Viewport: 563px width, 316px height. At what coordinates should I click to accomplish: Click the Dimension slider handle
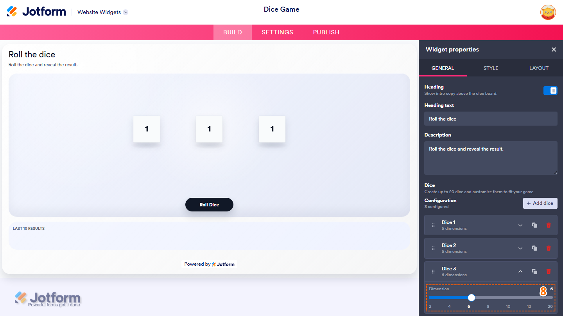coord(472,298)
